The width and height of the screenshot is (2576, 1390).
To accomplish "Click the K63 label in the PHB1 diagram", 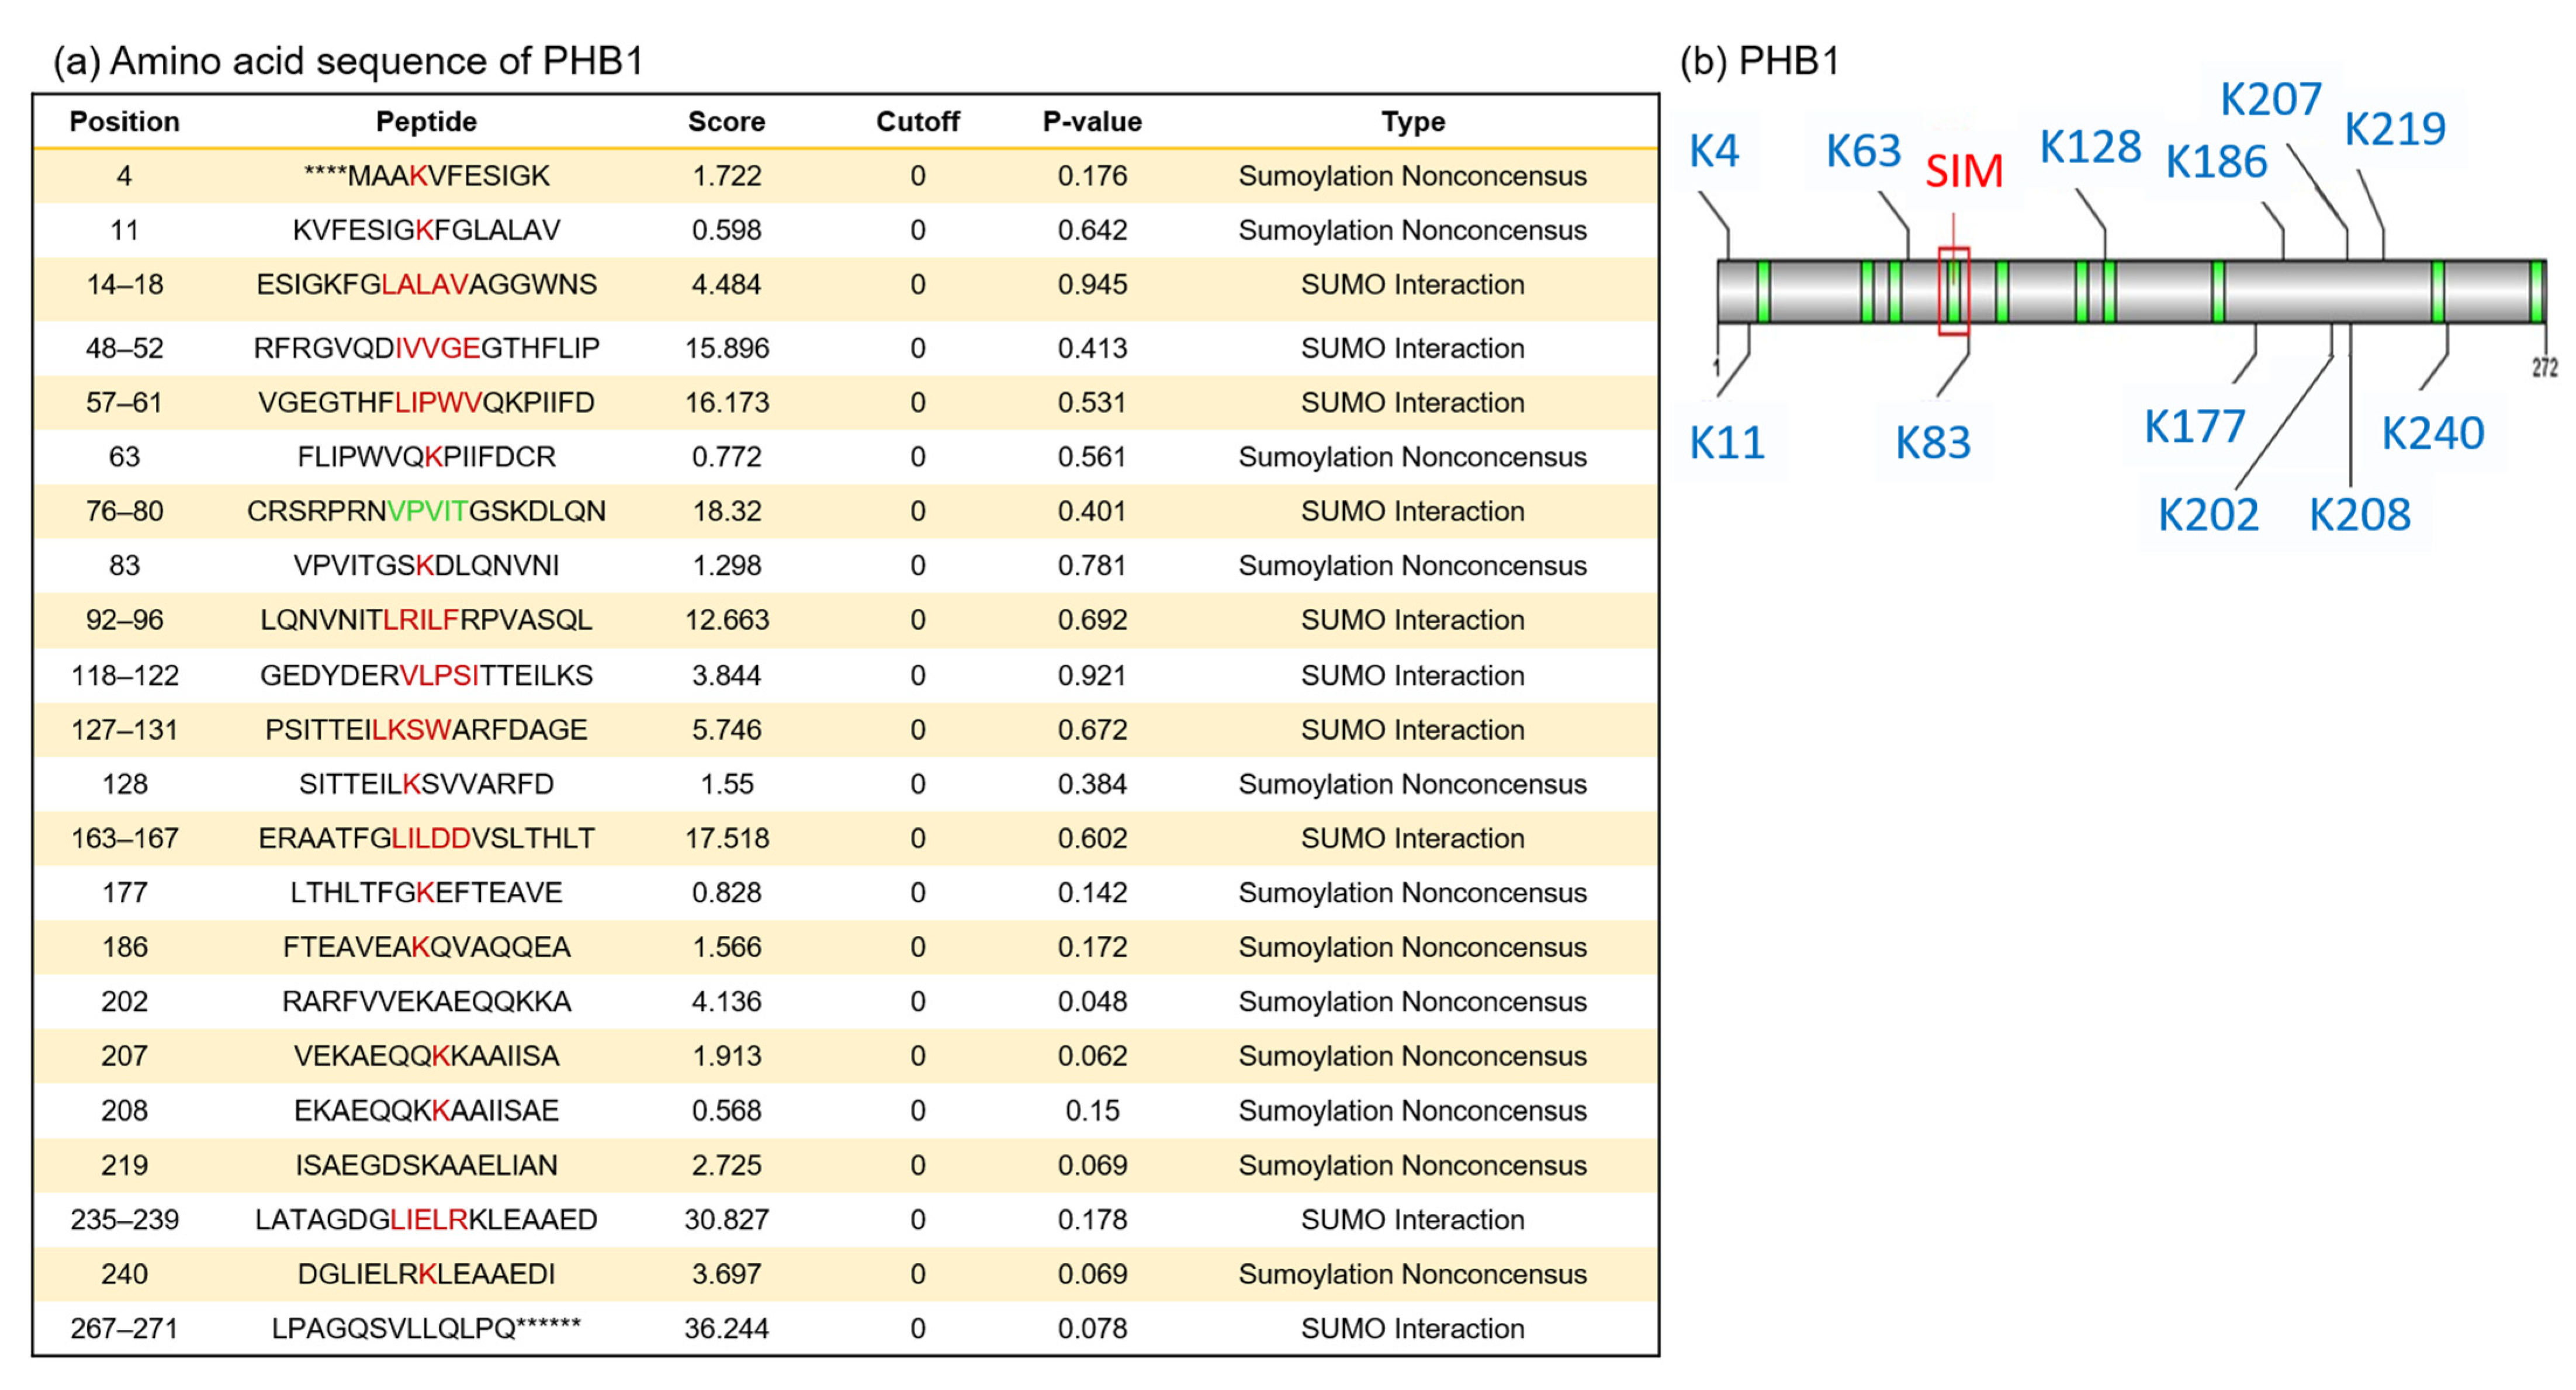I will pos(1863,151).
